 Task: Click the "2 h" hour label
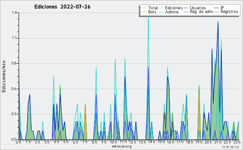(37, 142)
